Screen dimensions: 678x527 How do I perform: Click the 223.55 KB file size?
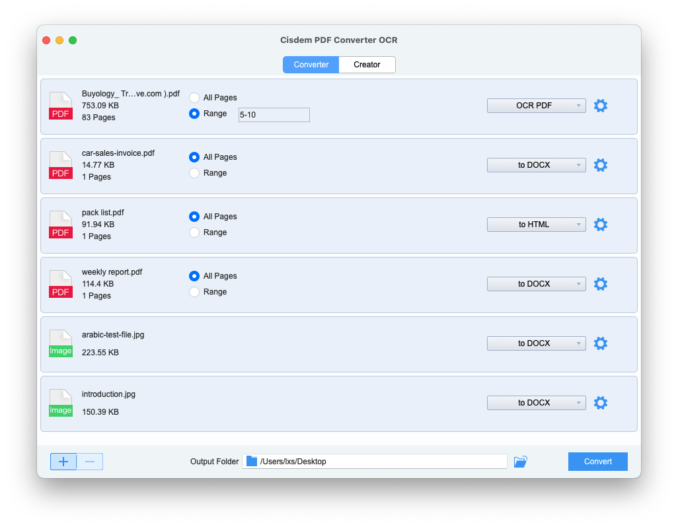coord(100,353)
